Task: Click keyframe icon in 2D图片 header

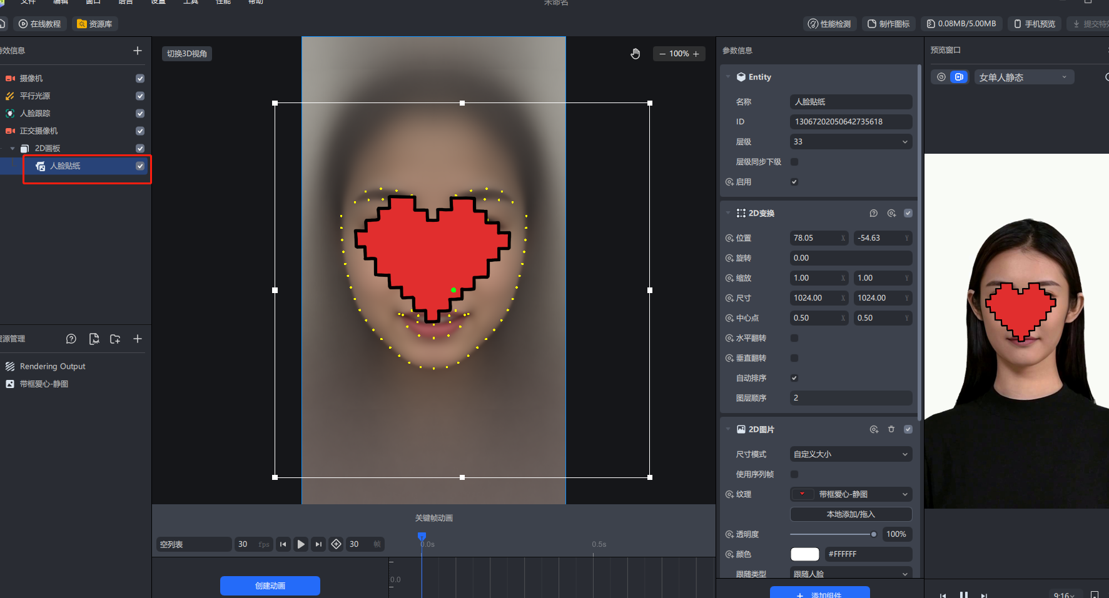Action: [x=874, y=429]
